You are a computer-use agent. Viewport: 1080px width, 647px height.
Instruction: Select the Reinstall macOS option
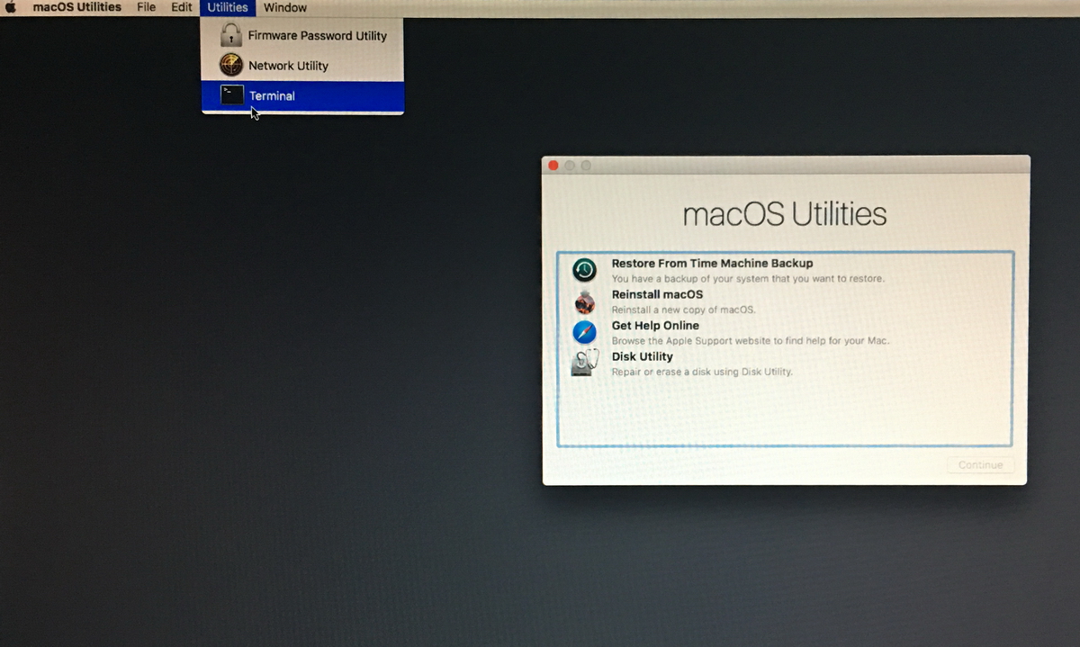pyautogui.click(x=785, y=301)
